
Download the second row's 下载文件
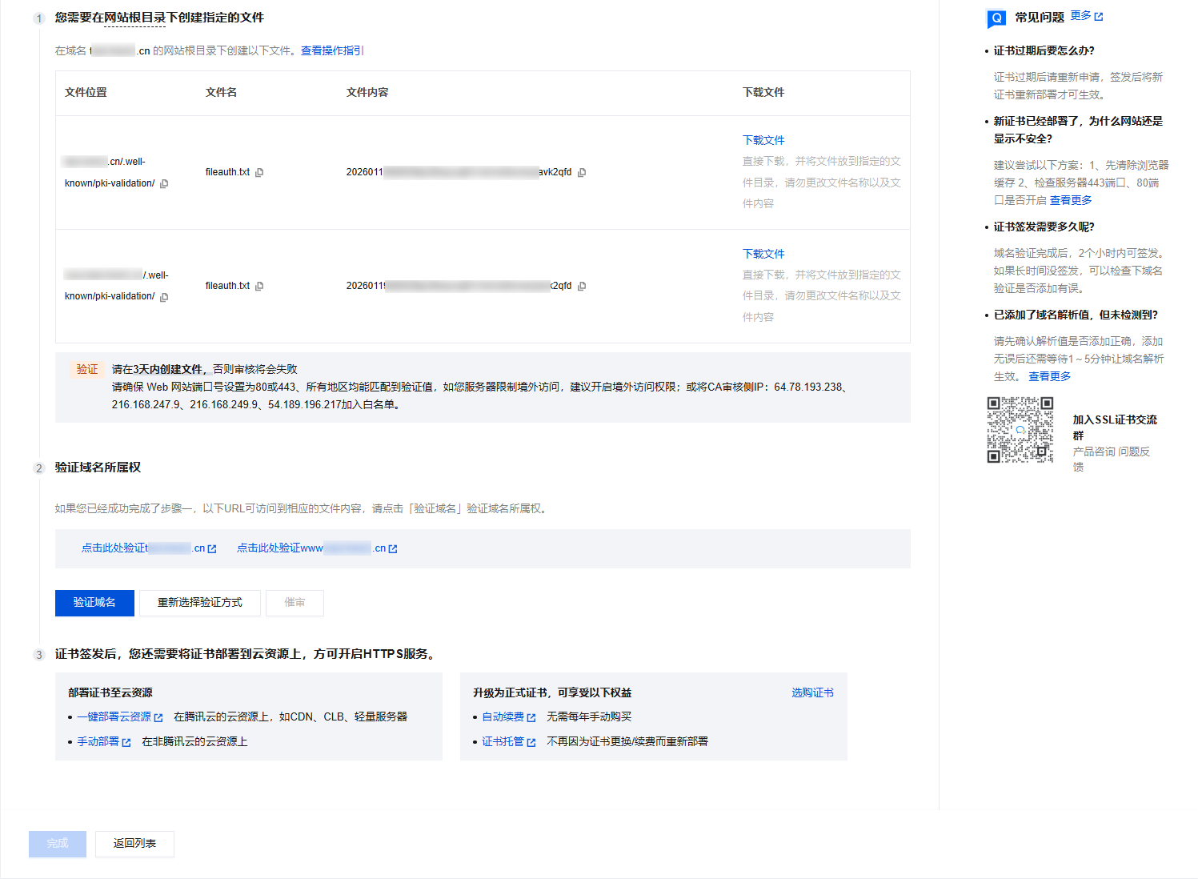[x=763, y=254]
